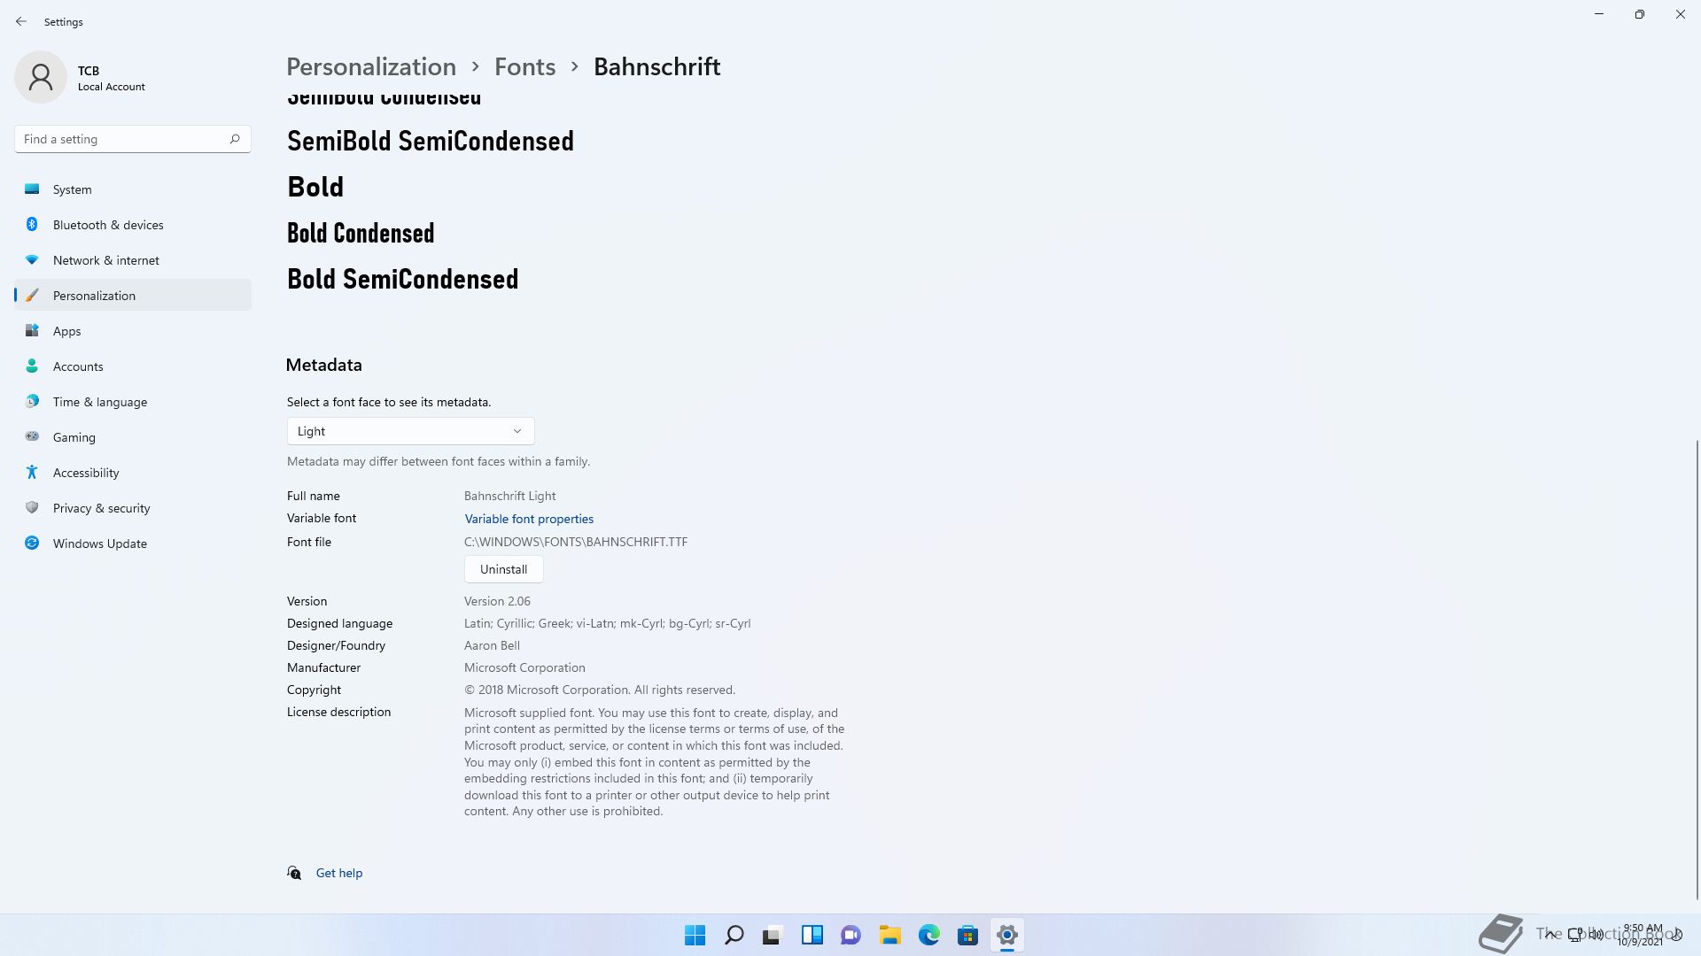Open the Get help link
Screen dimensions: 1701x956
pos(339,873)
